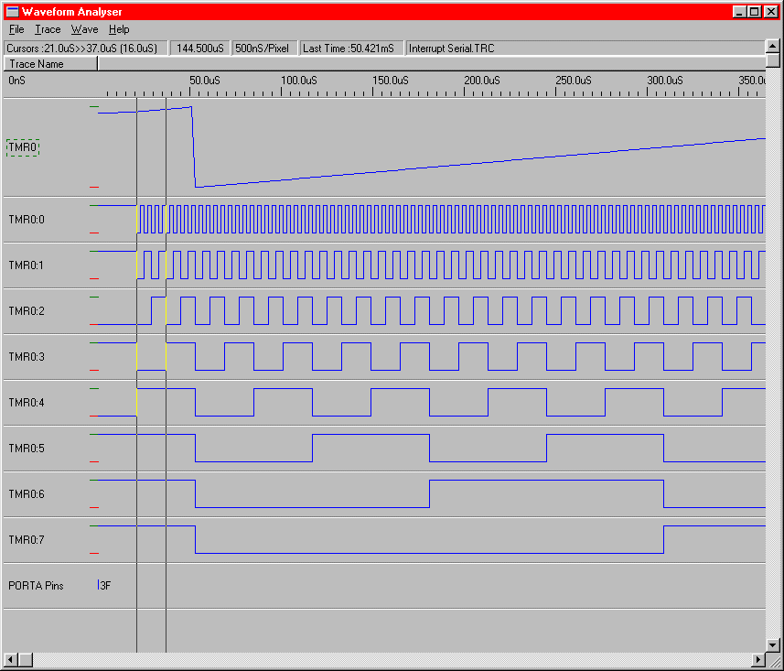Viewport: 784px width, 671px height.
Task: Select the TMR0:3 trace label
Action: pyautogui.click(x=27, y=357)
